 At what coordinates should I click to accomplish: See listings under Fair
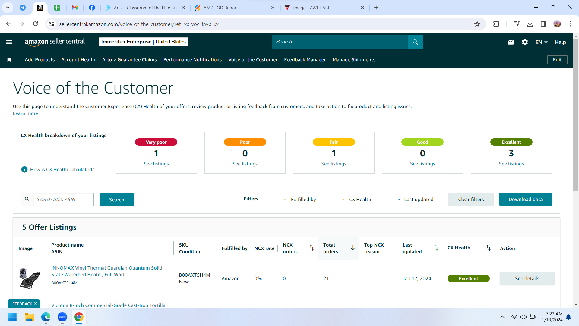tap(334, 164)
